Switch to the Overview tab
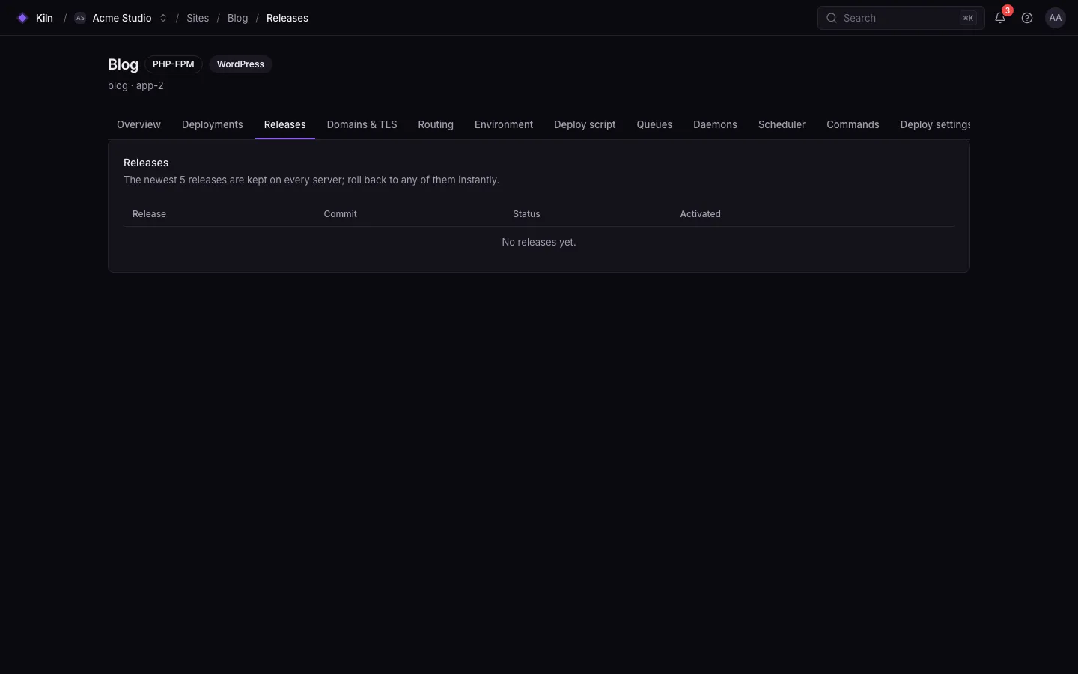Viewport: 1078px width, 674px height. pos(138,124)
